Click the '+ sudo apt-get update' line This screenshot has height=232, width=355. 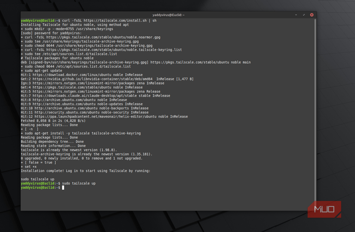coord(41,71)
